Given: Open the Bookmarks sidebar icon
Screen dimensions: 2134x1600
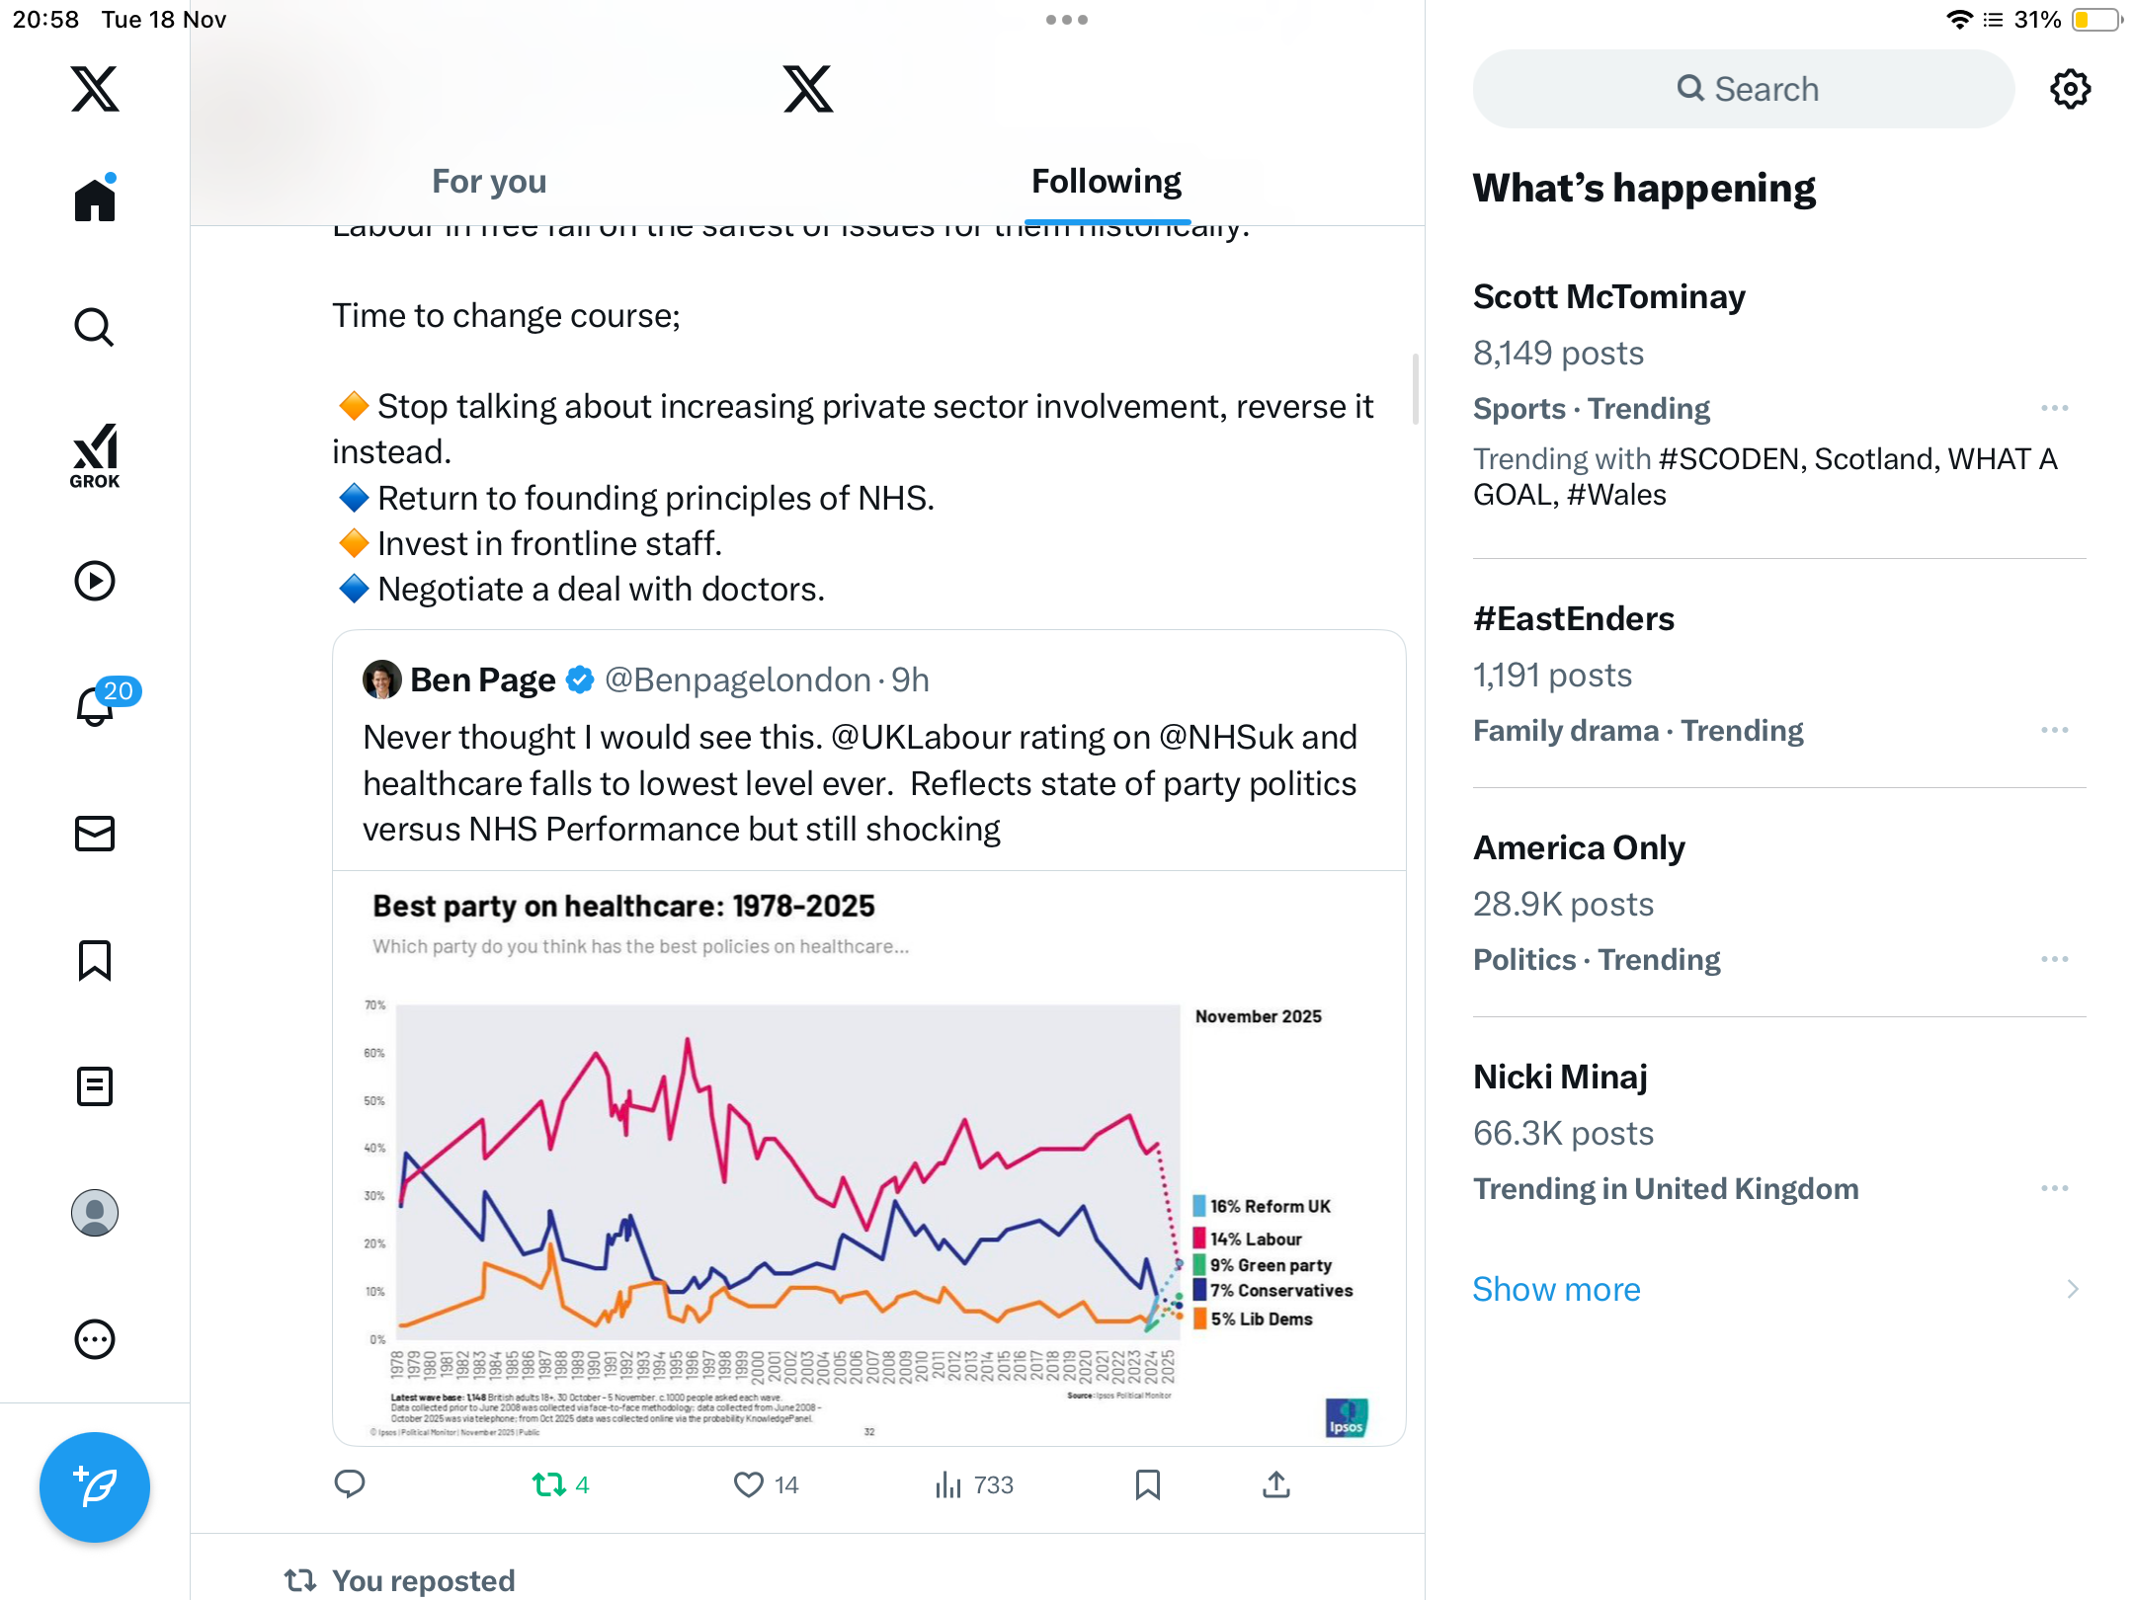Looking at the screenshot, I should (x=95, y=960).
